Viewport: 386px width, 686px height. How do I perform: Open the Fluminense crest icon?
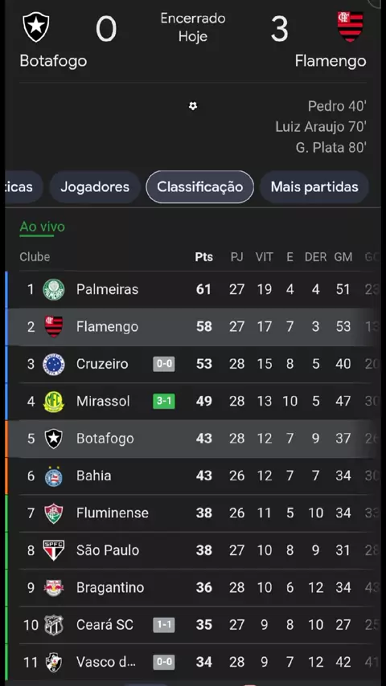[x=53, y=512]
